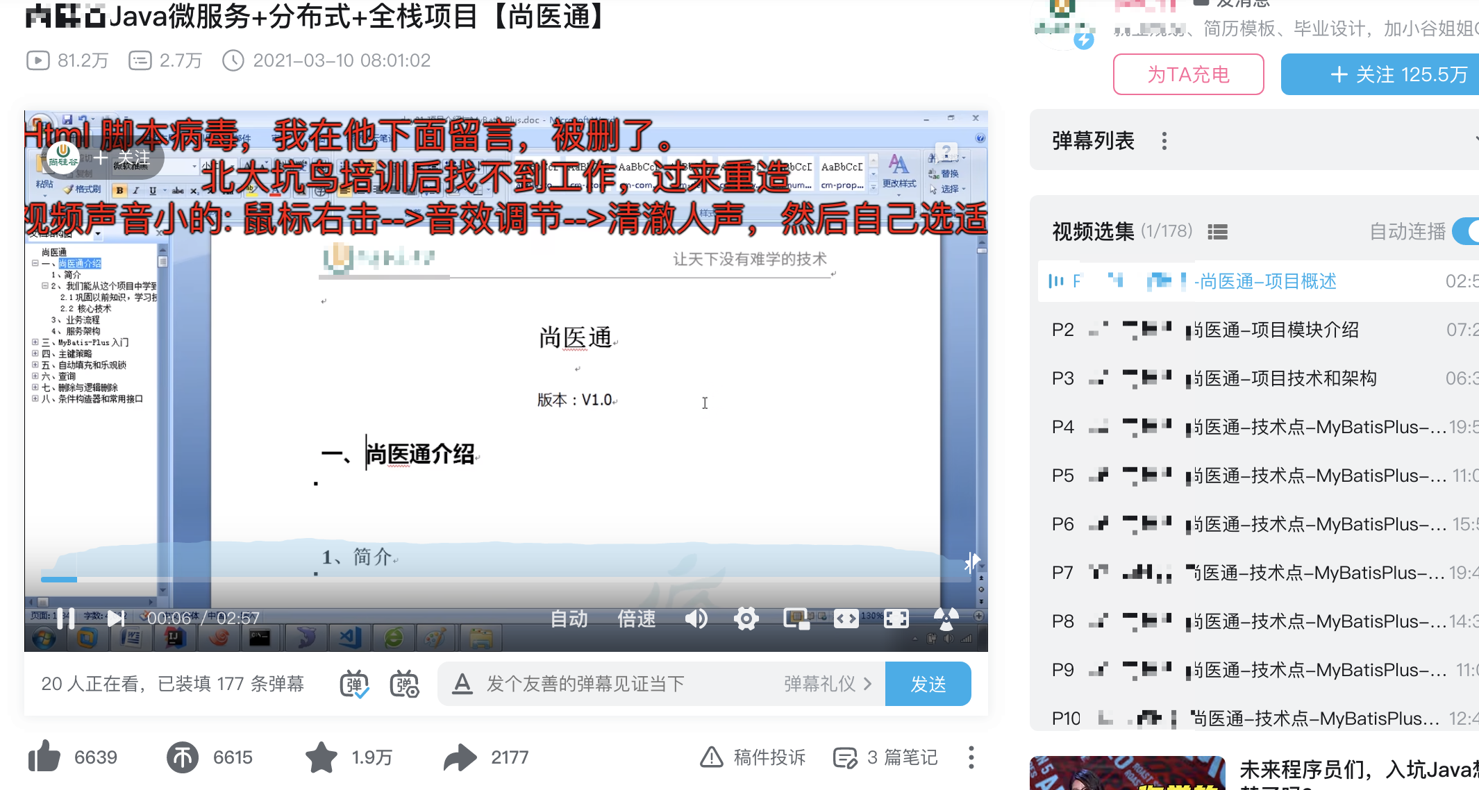Toggle the 自动连播 switch
This screenshot has height=790, width=1479.
click(1467, 231)
